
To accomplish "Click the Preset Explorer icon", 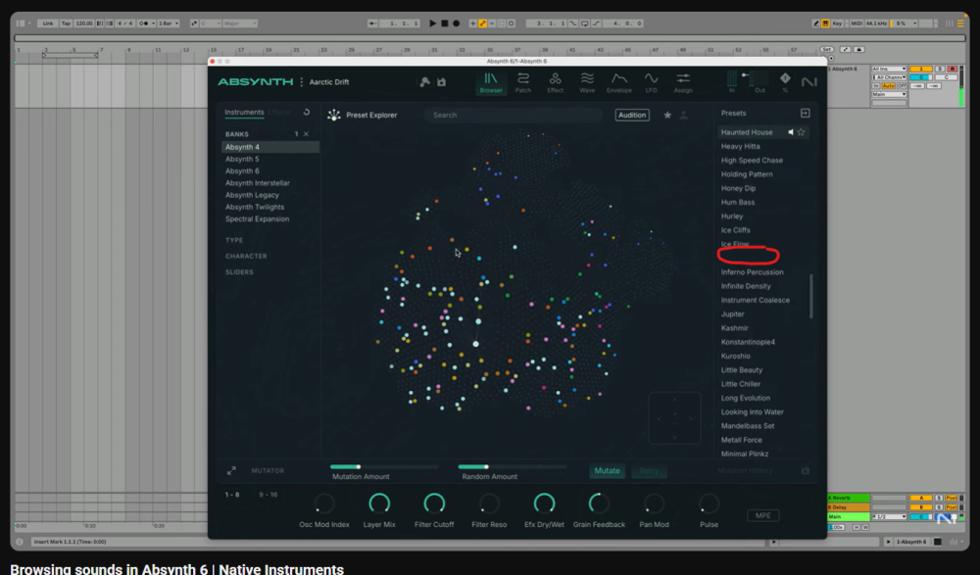I will [334, 115].
